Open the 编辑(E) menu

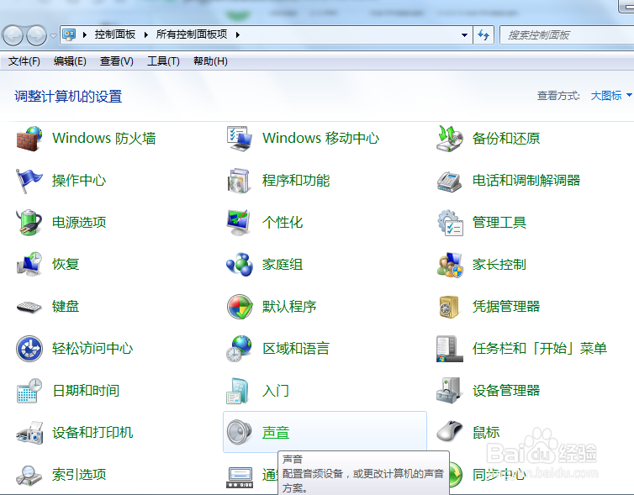[70, 61]
